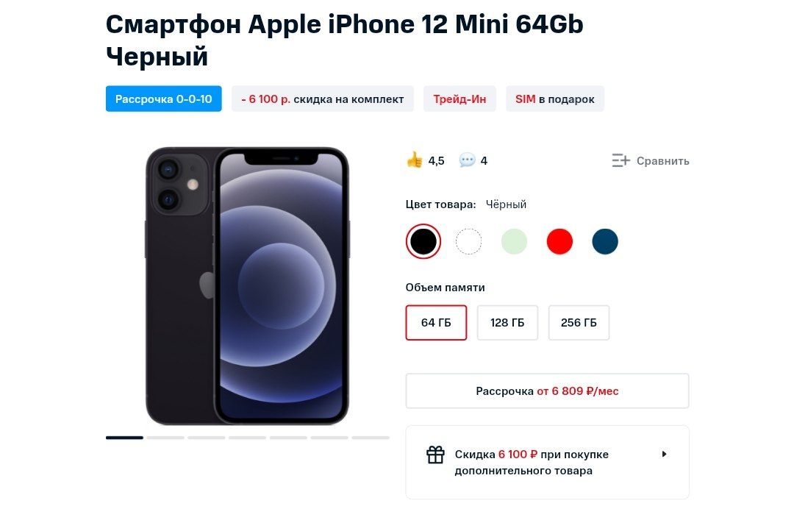Screen dimensions: 794x506
Task: Click the compare list icon
Action: point(620,160)
